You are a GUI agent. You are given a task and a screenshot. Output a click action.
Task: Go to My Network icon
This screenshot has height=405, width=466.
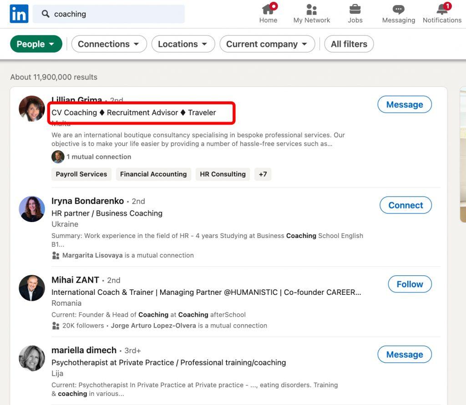pos(312,9)
